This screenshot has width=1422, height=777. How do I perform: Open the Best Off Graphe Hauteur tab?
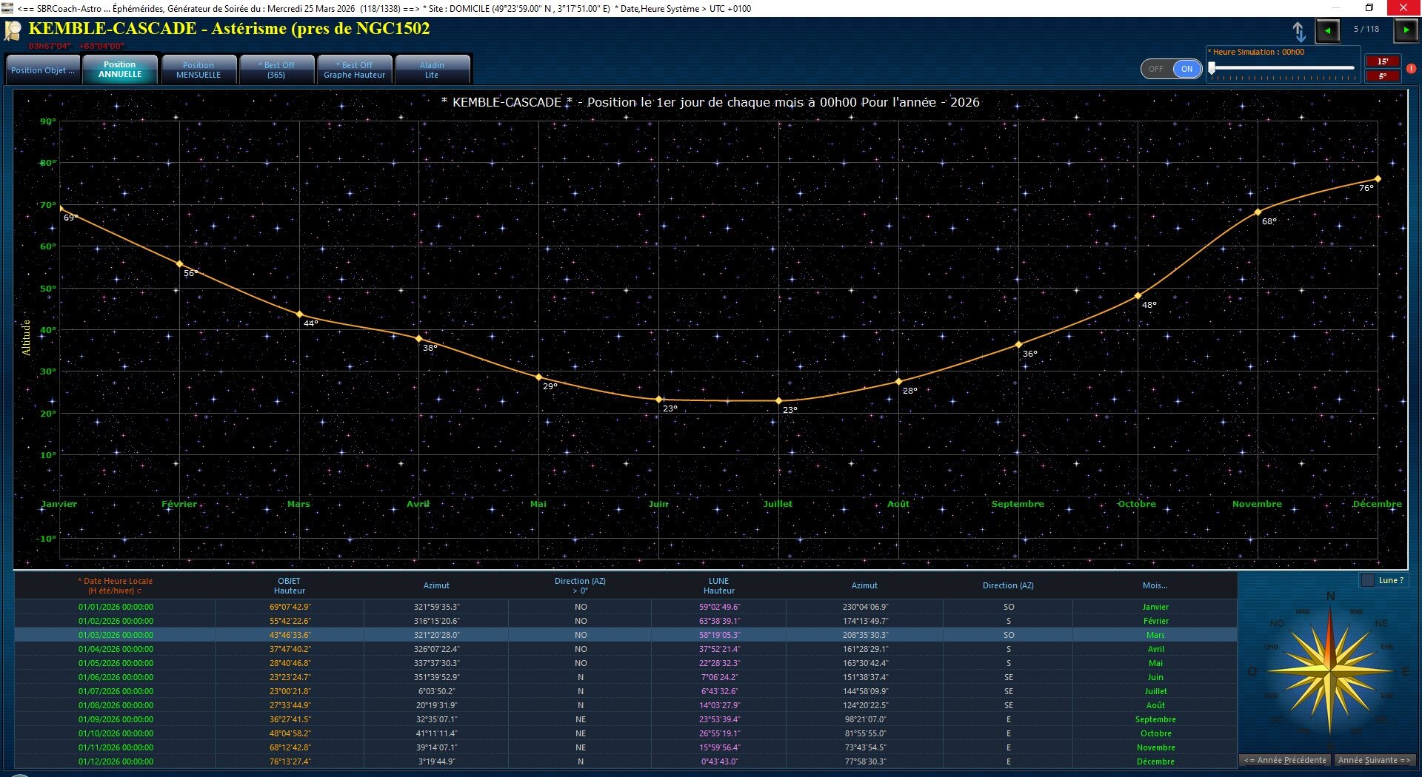[x=354, y=70]
